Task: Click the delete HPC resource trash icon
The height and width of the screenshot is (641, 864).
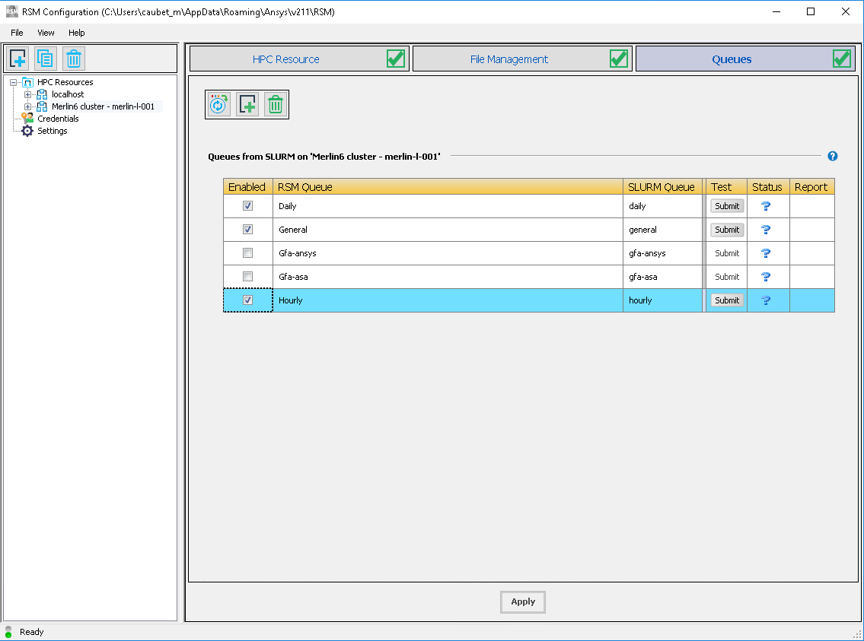Action: coord(73,59)
